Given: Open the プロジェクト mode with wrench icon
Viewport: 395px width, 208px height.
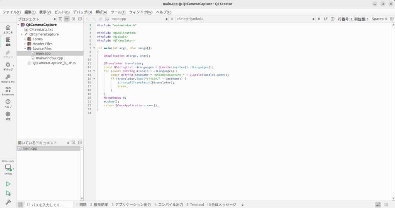Looking at the screenshot, I should click(8, 79).
